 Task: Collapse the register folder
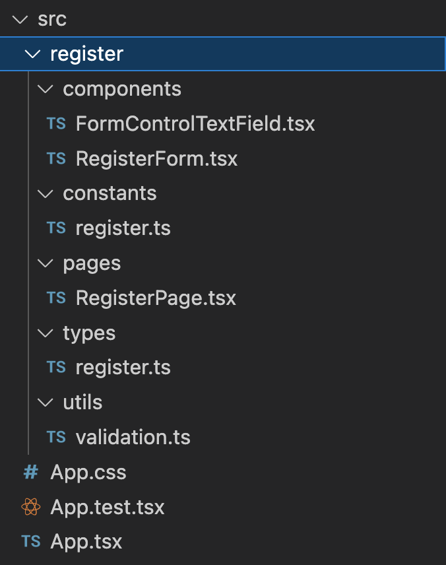pos(32,53)
